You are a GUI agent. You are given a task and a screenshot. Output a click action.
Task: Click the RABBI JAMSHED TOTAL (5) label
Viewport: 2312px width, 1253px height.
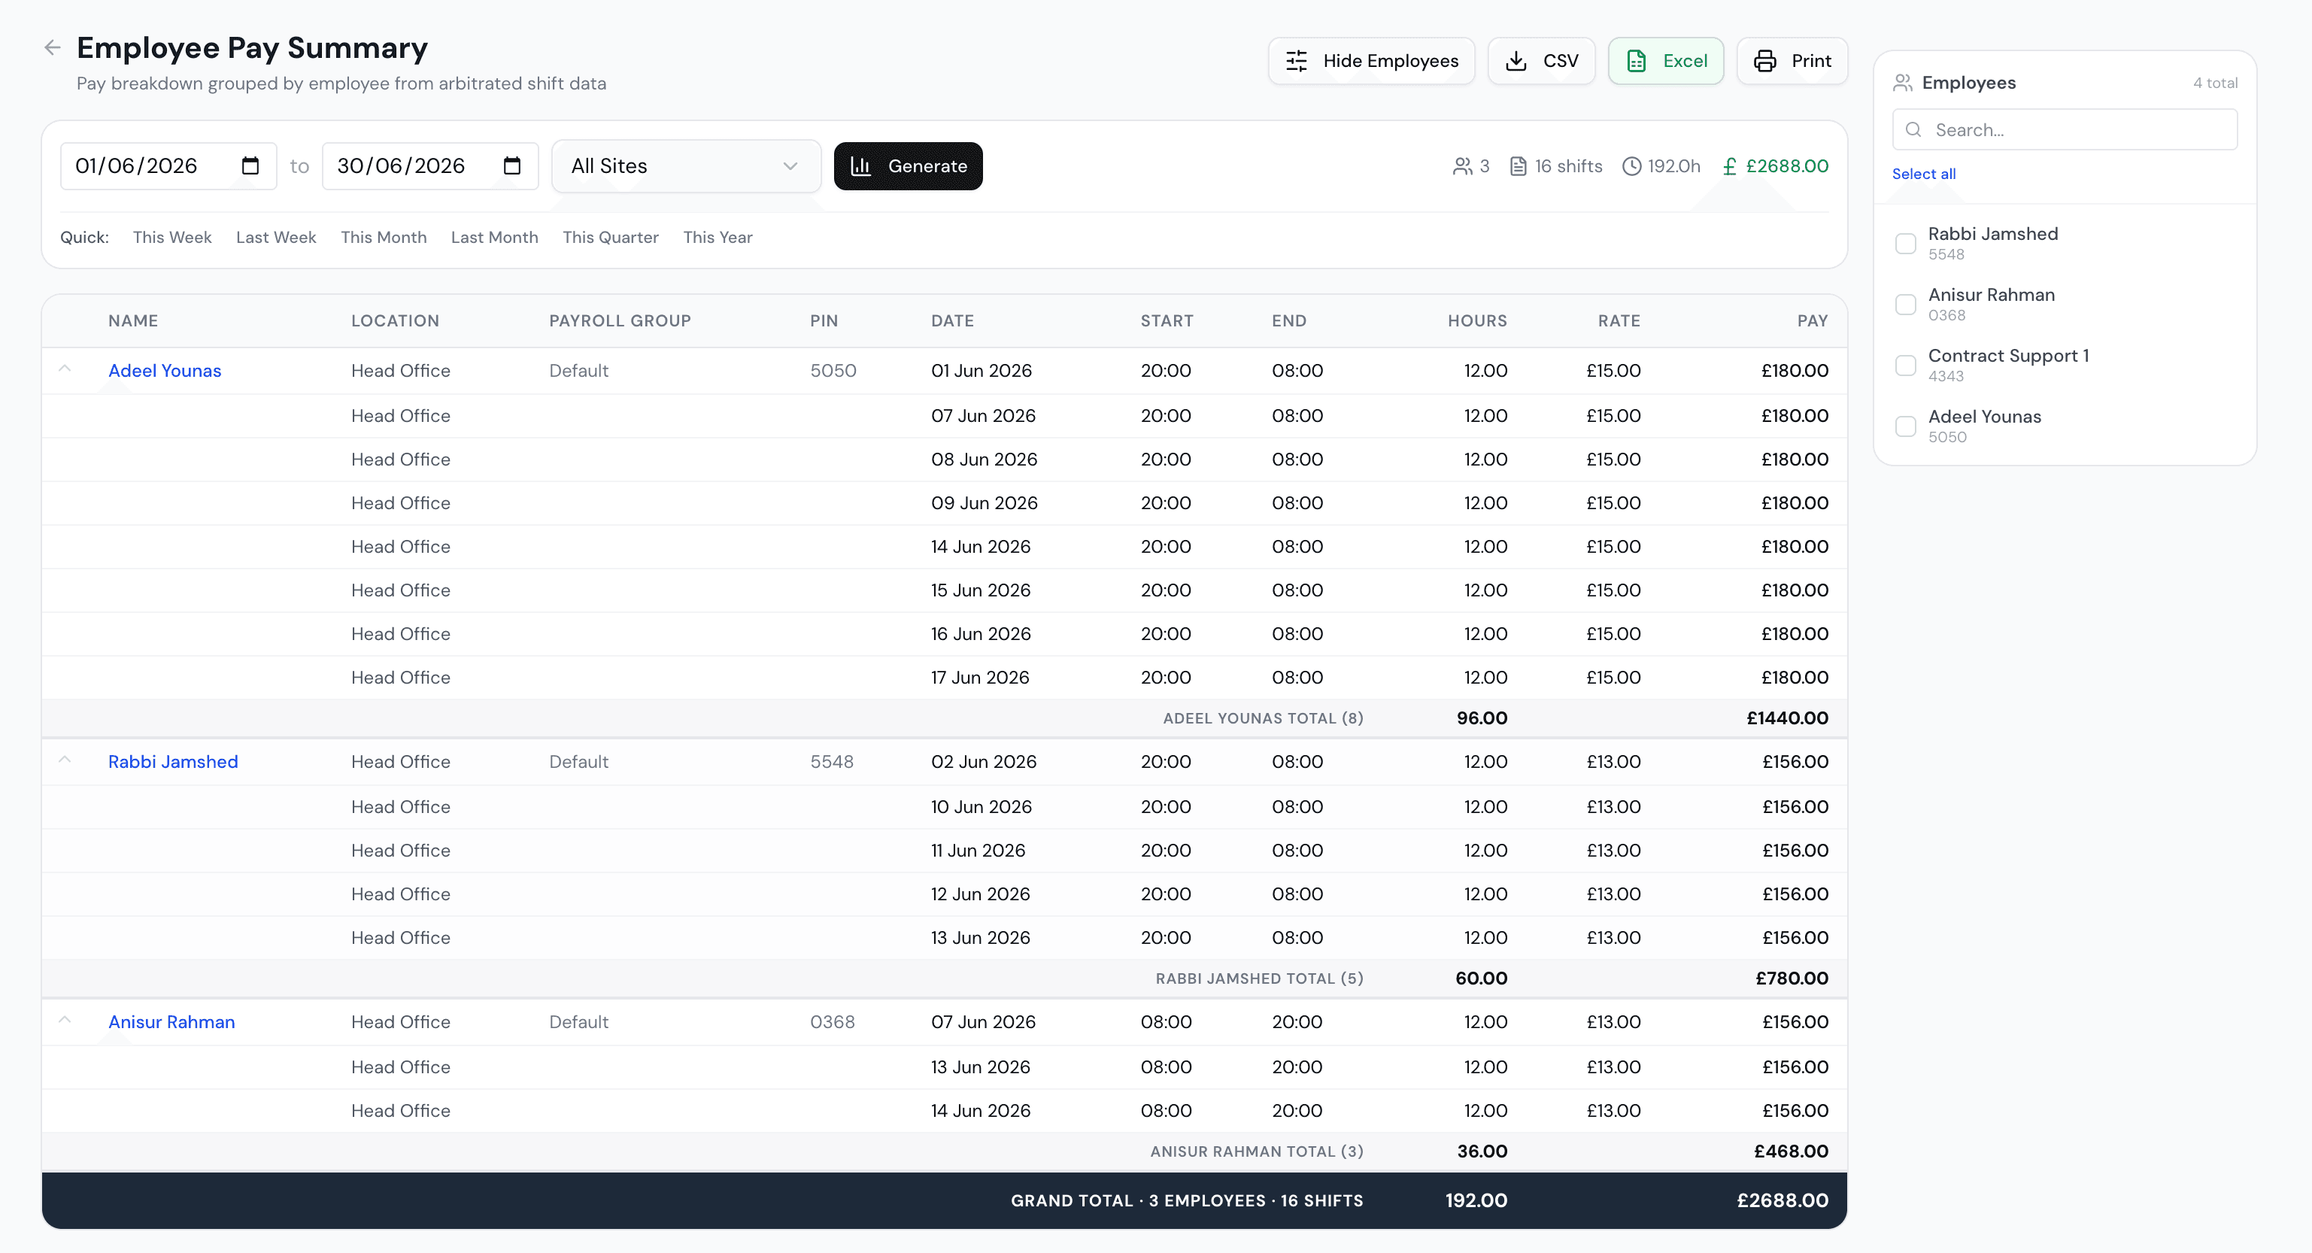tap(1259, 978)
